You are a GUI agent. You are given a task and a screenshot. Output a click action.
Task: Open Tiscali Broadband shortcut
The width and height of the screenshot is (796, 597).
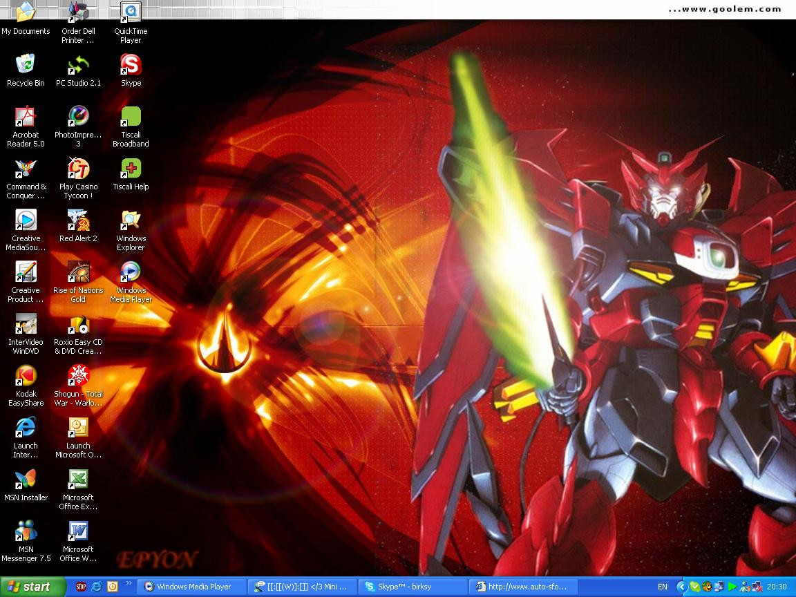click(131, 126)
